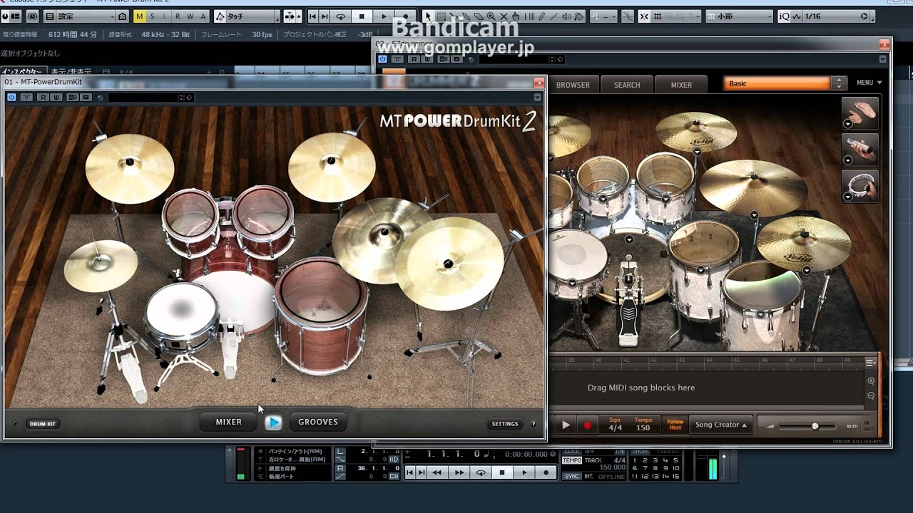Click the shaker instrument thumbnail in EZdrummer
The width and height of the screenshot is (913, 513).
[859, 149]
